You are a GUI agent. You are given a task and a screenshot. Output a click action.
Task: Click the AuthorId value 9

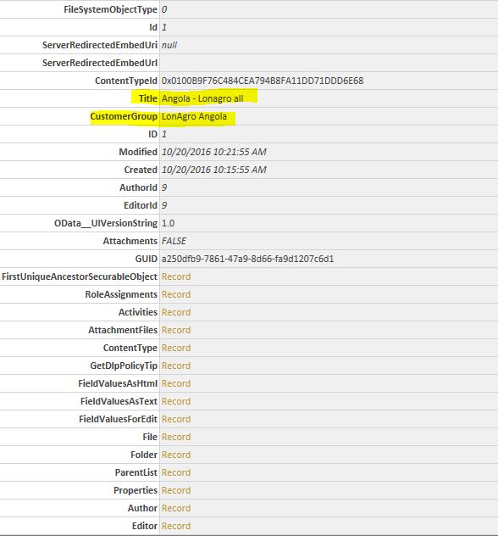tap(164, 187)
